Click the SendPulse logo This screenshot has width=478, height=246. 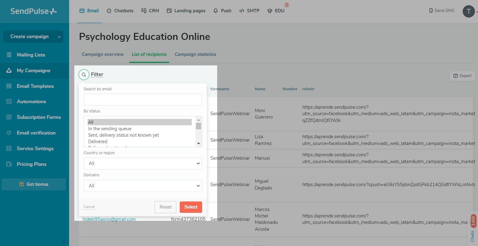33,11
